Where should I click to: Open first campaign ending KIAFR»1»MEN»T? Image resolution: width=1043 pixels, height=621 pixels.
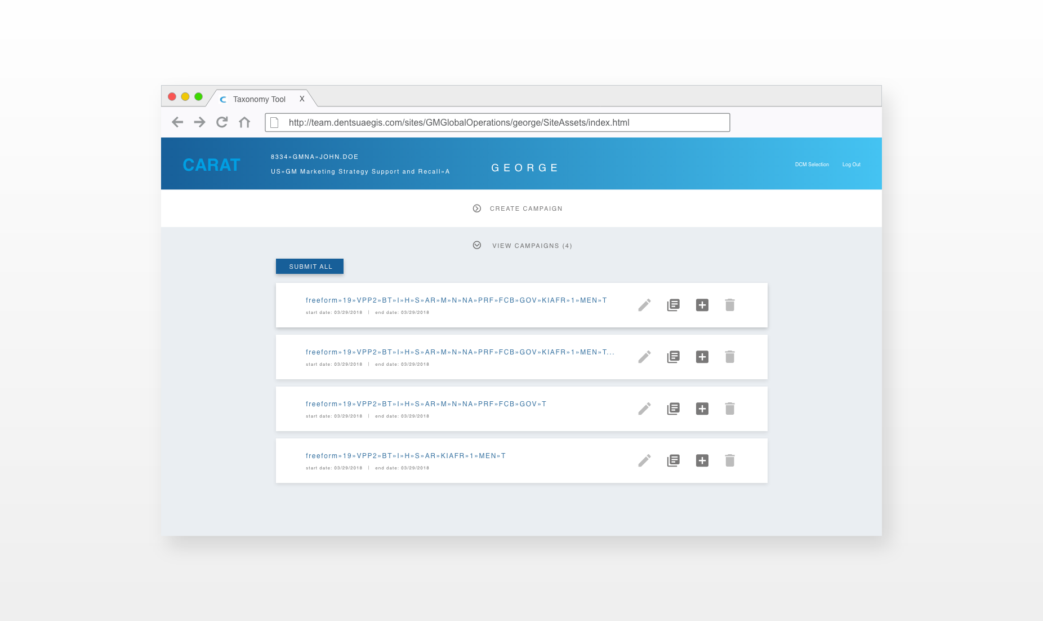[456, 300]
